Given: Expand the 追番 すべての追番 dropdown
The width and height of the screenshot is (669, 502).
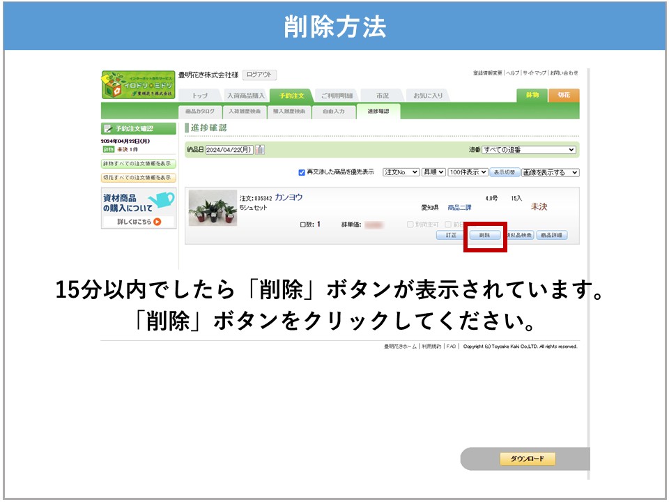Looking at the screenshot, I should click(529, 150).
